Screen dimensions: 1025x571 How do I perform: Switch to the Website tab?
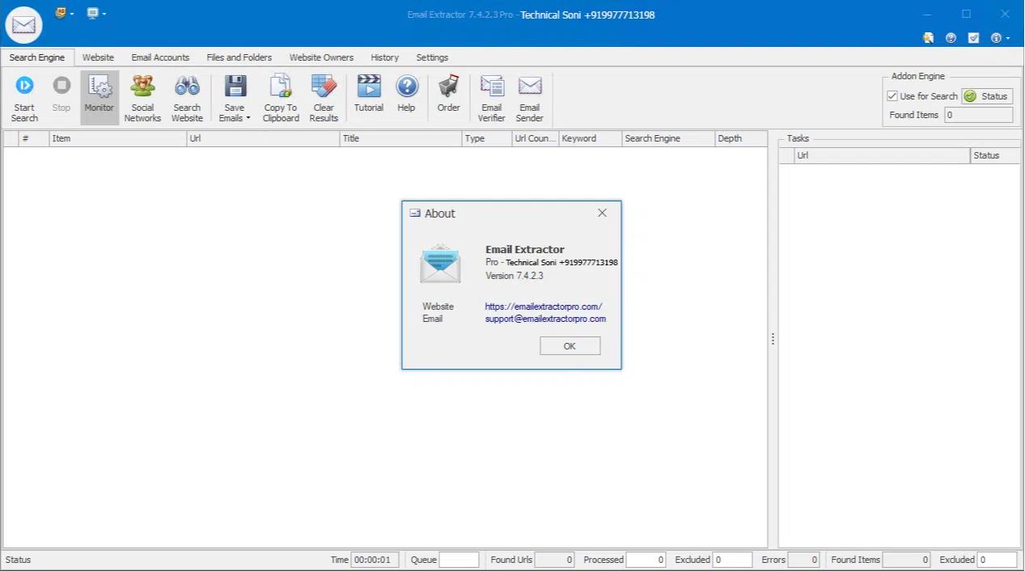click(x=98, y=57)
